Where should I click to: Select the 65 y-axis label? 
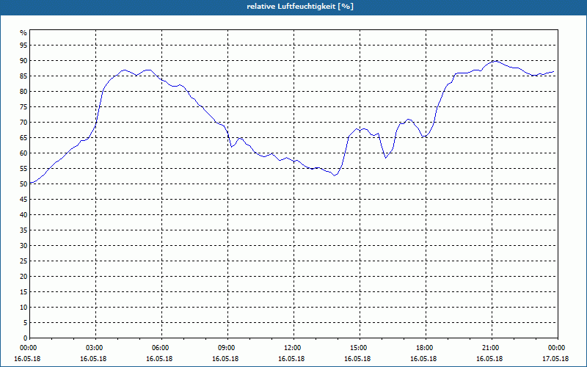click(x=23, y=138)
